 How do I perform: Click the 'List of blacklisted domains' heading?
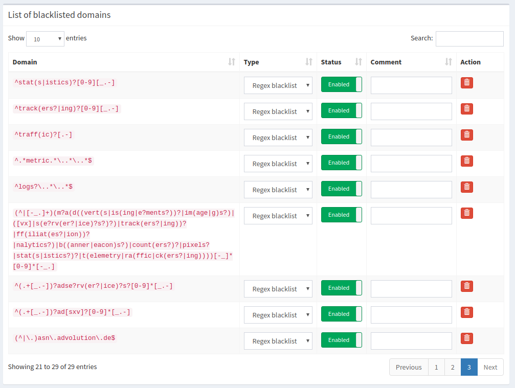click(59, 15)
